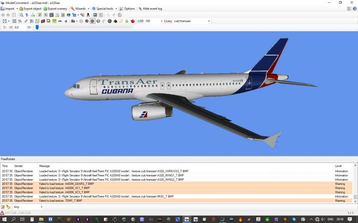The height and width of the screenshot is (223, 358).
Task: Select the 'Failed to load texture: A400M_GEARS_T.BMP' row
Action: 177,184
